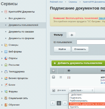
Task: Open Все документы in sidebar
Action: 17,18
